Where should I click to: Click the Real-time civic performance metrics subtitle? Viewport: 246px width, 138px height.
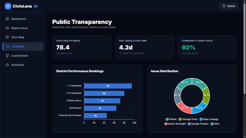pos(84,27)
